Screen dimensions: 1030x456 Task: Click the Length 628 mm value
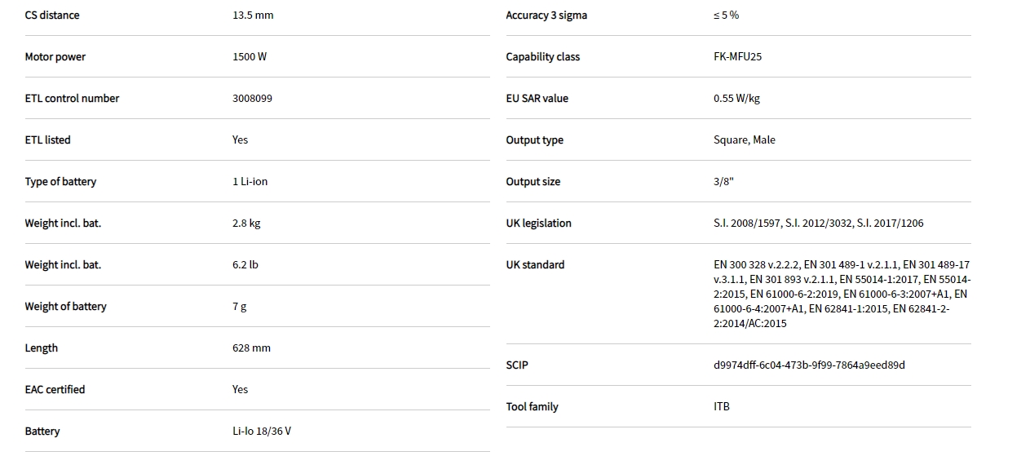(x=251, y=348)
